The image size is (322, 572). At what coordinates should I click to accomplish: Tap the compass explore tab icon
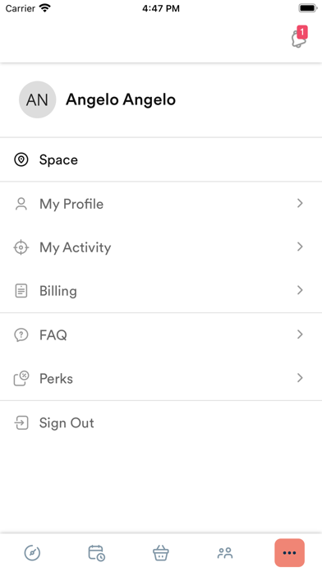(x=32, y=552)
